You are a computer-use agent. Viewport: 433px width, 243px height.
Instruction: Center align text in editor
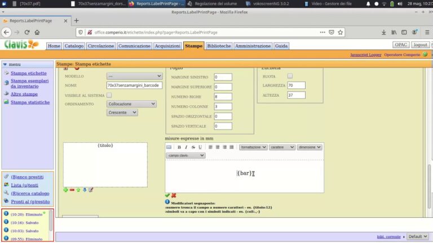(218, 147)
